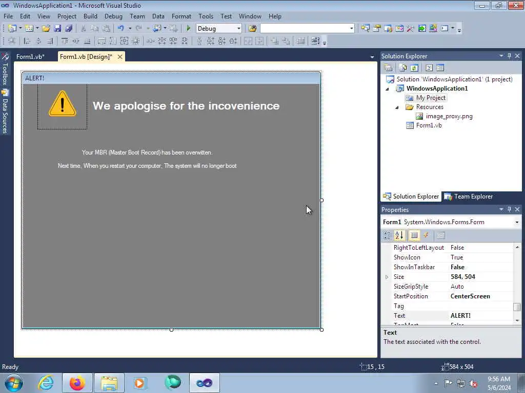Switch to the Team Explorer tab
Screen dimensions: 525x393
click(x=469, y=196)
